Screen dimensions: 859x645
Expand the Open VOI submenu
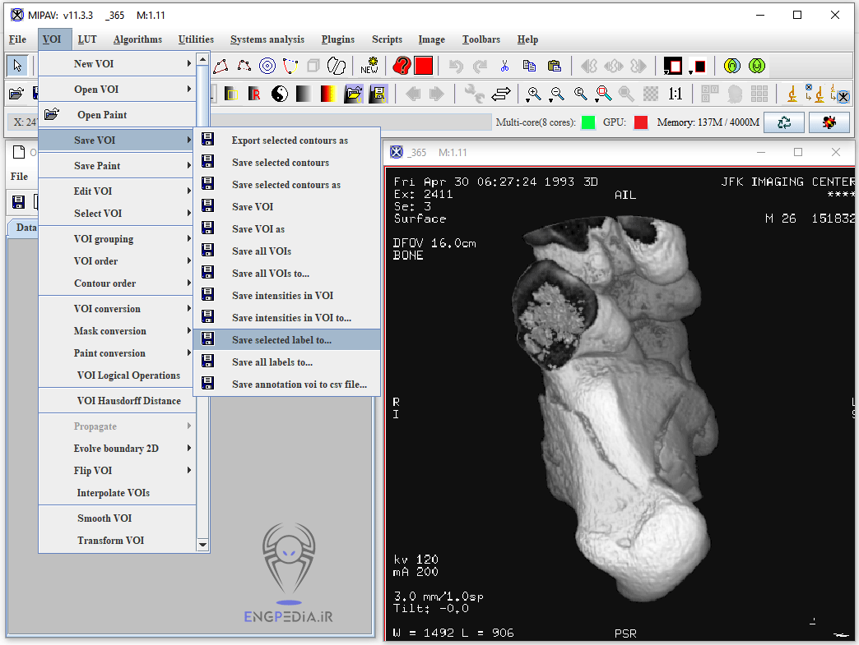(117, 90)
